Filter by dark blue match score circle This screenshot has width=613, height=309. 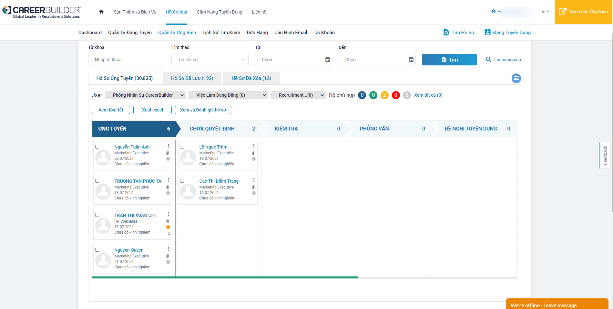(362, 95)
